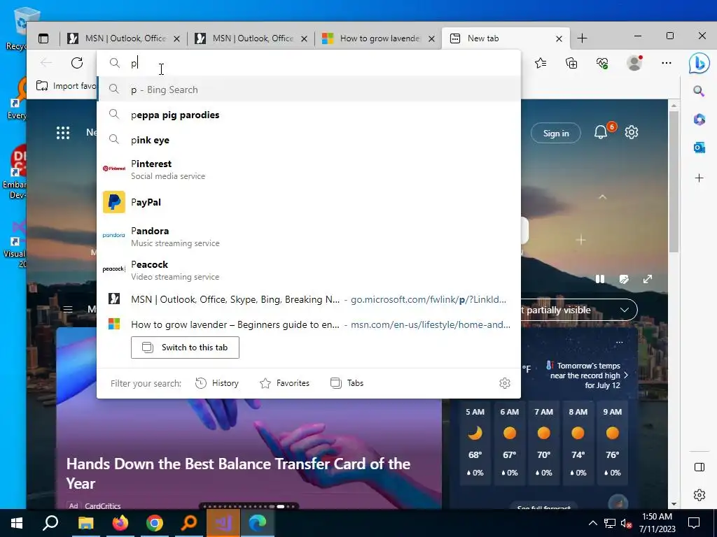The height and width of the screenshot is (537, 717).
Task: Open the Outlook sidebar icon
Action: click(699, 148)
